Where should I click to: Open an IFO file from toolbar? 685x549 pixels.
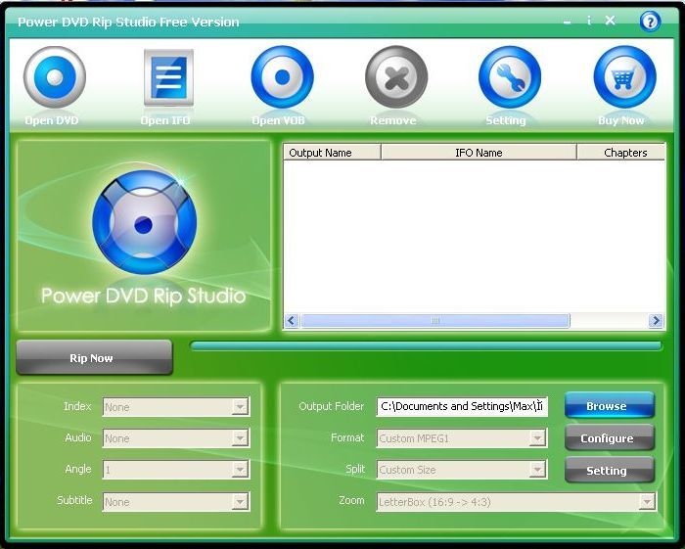pyautogui.click(x=168, y=77)
